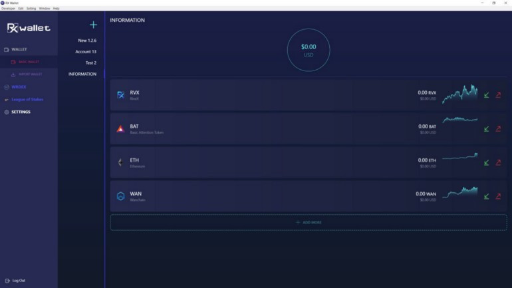Click the 0.00 WAN balance
512x288 pixels.
pyautogui.click(x=426, y=194)
